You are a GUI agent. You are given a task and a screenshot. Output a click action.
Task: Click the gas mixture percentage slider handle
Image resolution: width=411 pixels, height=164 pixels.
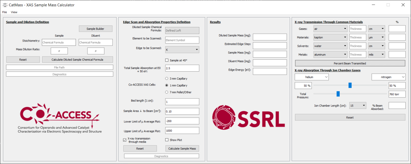pos(350,85)
